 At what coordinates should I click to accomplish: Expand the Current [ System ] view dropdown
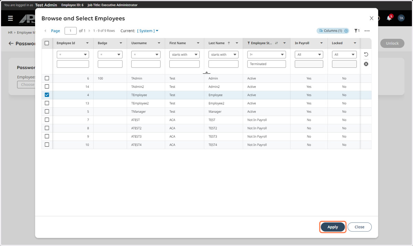[x=148, y=31]
